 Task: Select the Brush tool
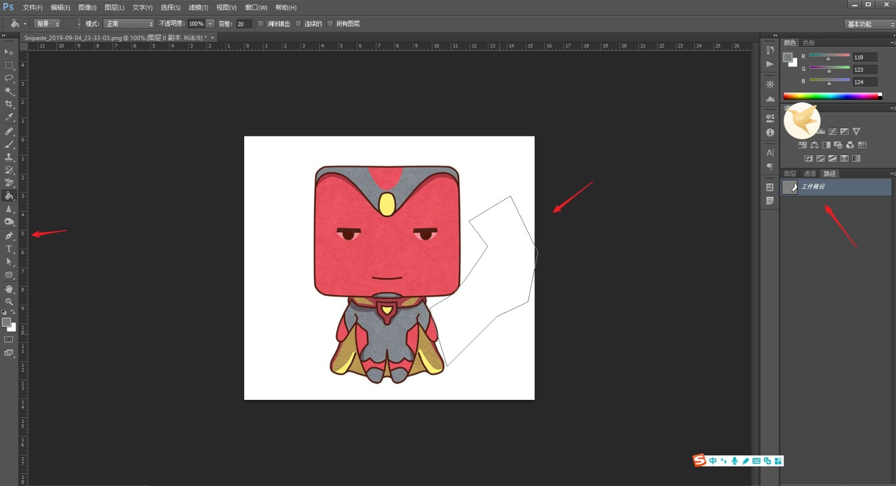tap(9, 144)
